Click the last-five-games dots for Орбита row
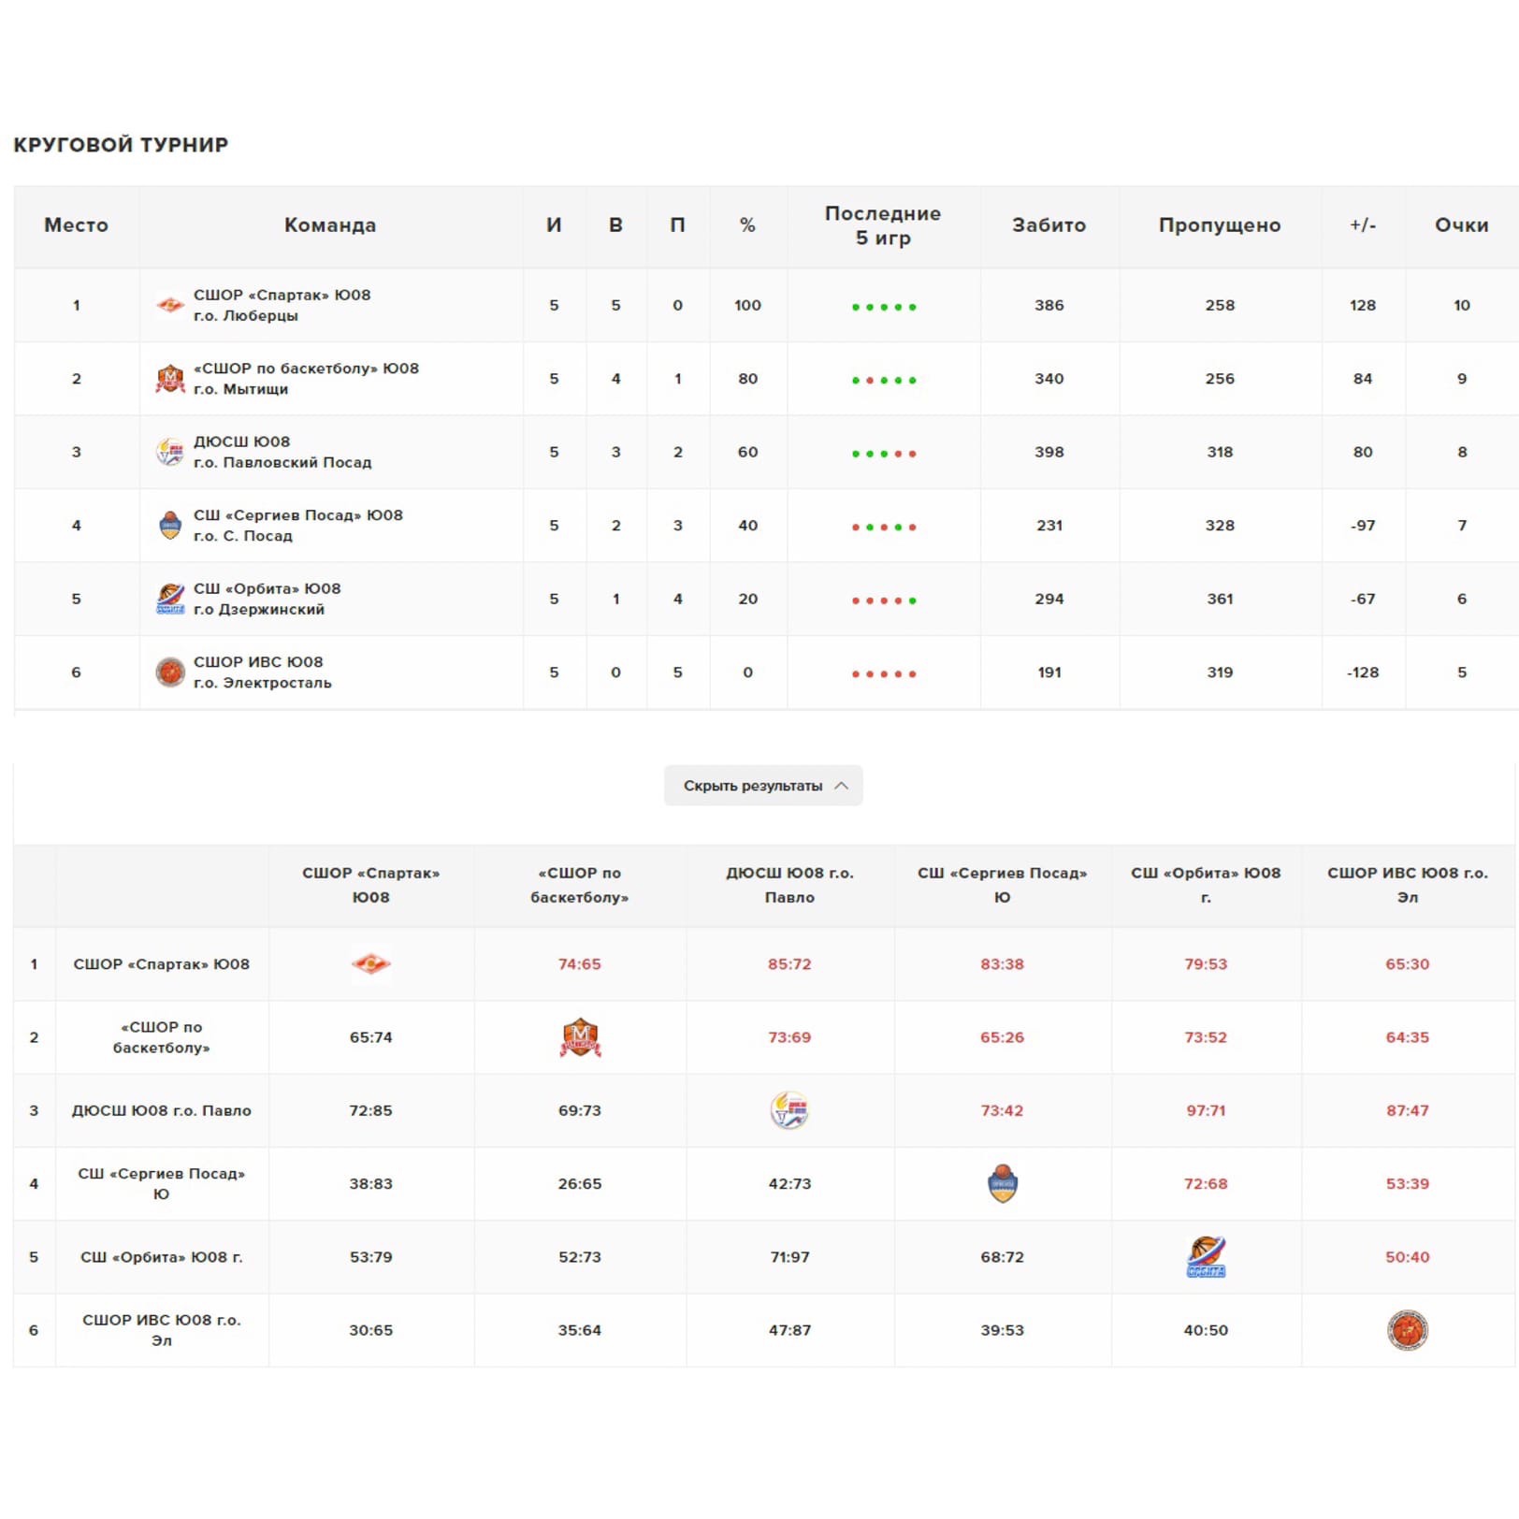 click(884, 600)
